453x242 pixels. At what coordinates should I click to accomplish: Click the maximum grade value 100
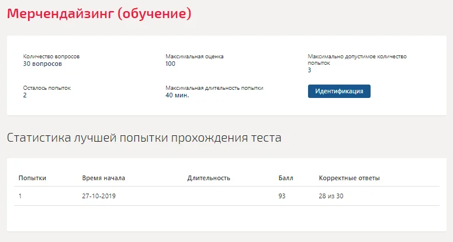[x=171, y=64]
